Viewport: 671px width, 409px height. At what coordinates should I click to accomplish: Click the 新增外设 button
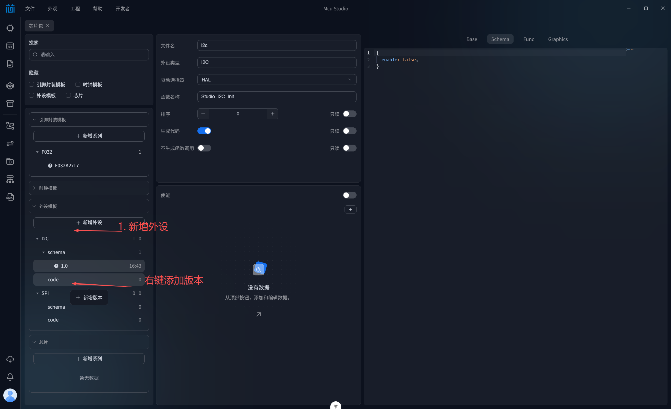pos(89,223)
